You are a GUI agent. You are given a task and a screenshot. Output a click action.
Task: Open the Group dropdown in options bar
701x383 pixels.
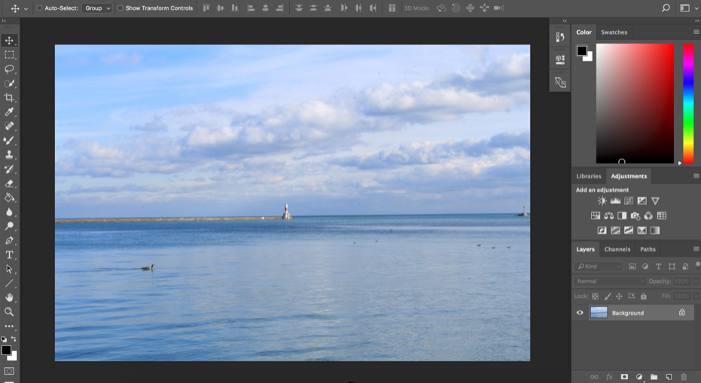pyautogui.click(x=97, y=8)
